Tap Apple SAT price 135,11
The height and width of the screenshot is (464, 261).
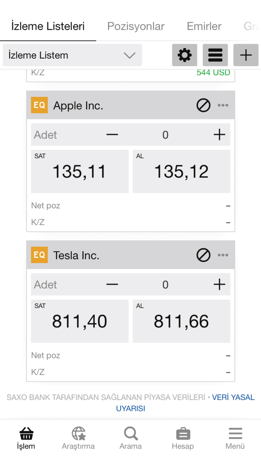pos(80,171)
